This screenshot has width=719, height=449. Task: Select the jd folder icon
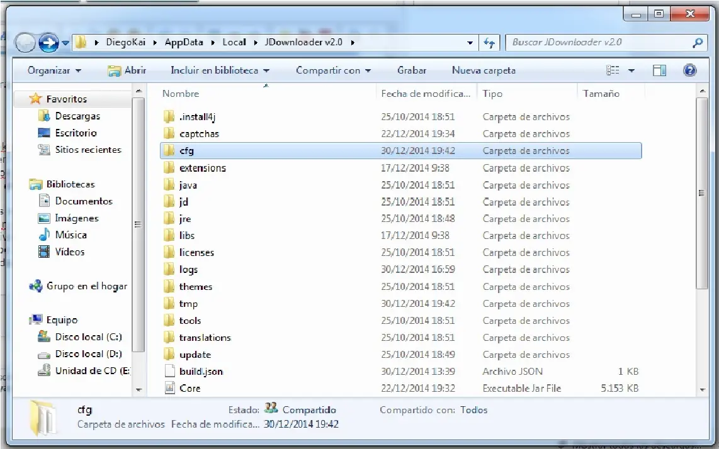[169, 202]
